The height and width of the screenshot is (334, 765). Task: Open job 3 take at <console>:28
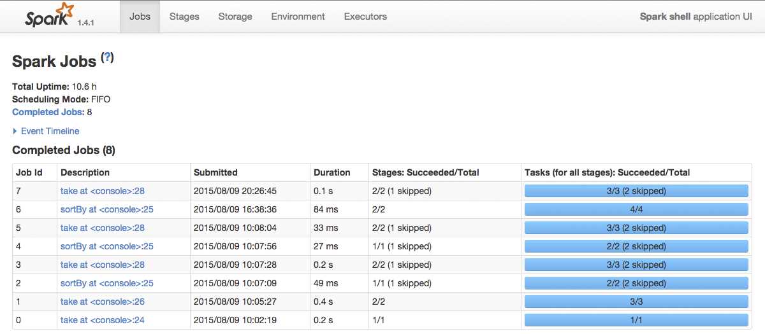103,265
